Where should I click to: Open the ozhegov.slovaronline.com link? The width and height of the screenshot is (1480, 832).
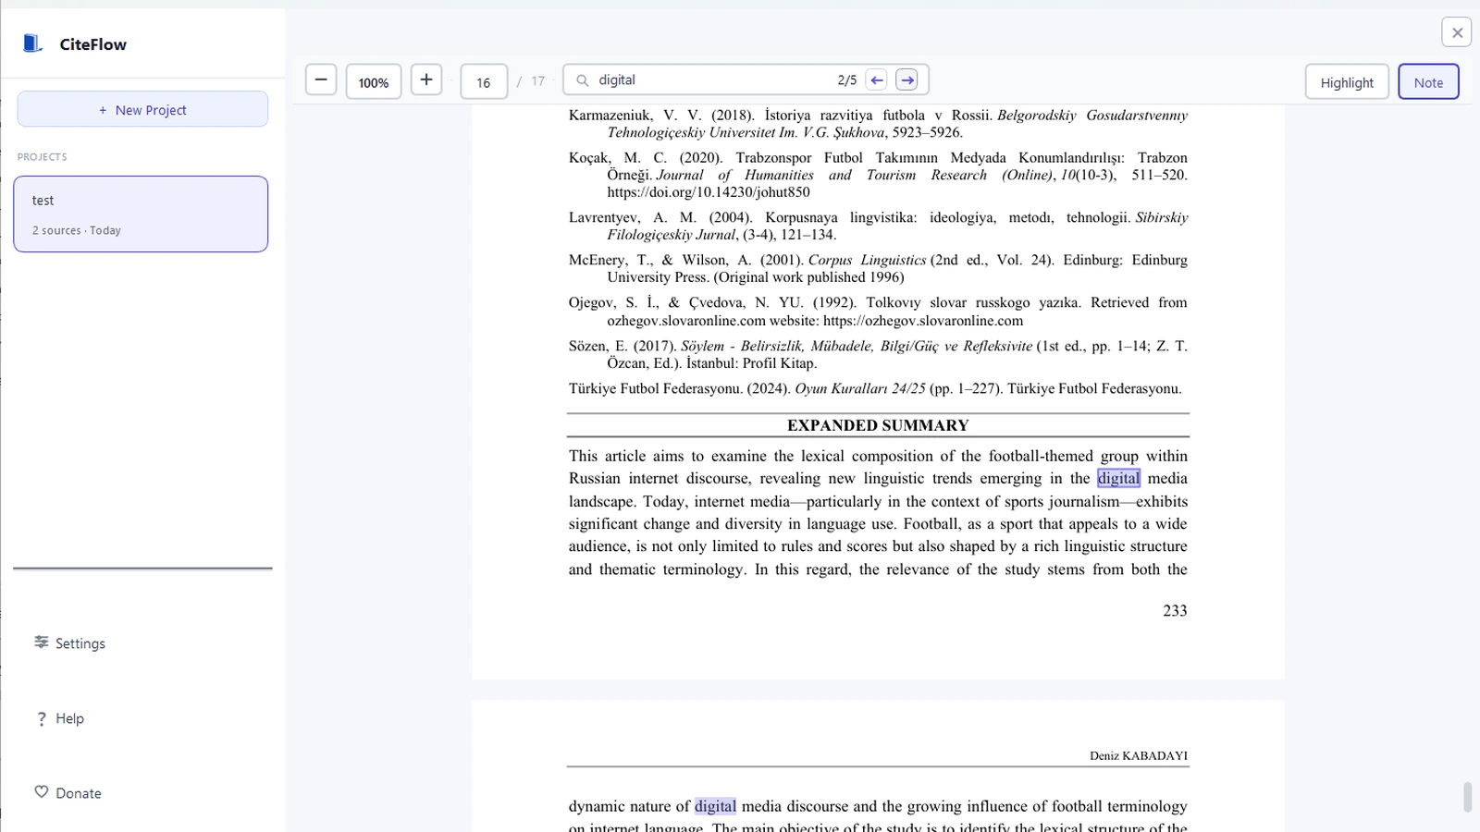(x=922, y=320)
